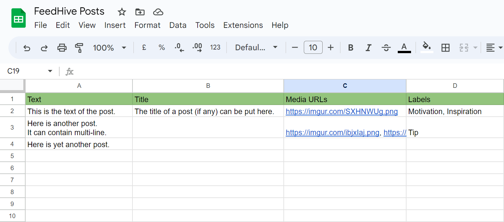Viewport: 504px width, 222px height.
Task: Click the imgur.com/ibjxIaj.png link
Action: pyautogui.click(x=332, y=133)
